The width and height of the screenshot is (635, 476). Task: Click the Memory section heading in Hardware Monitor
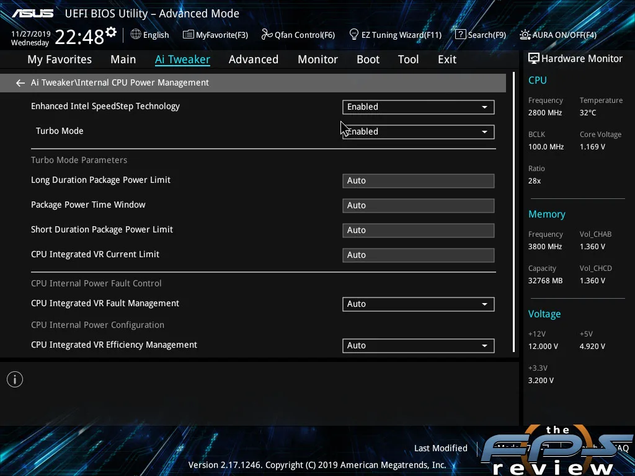(x=547, y=214)
